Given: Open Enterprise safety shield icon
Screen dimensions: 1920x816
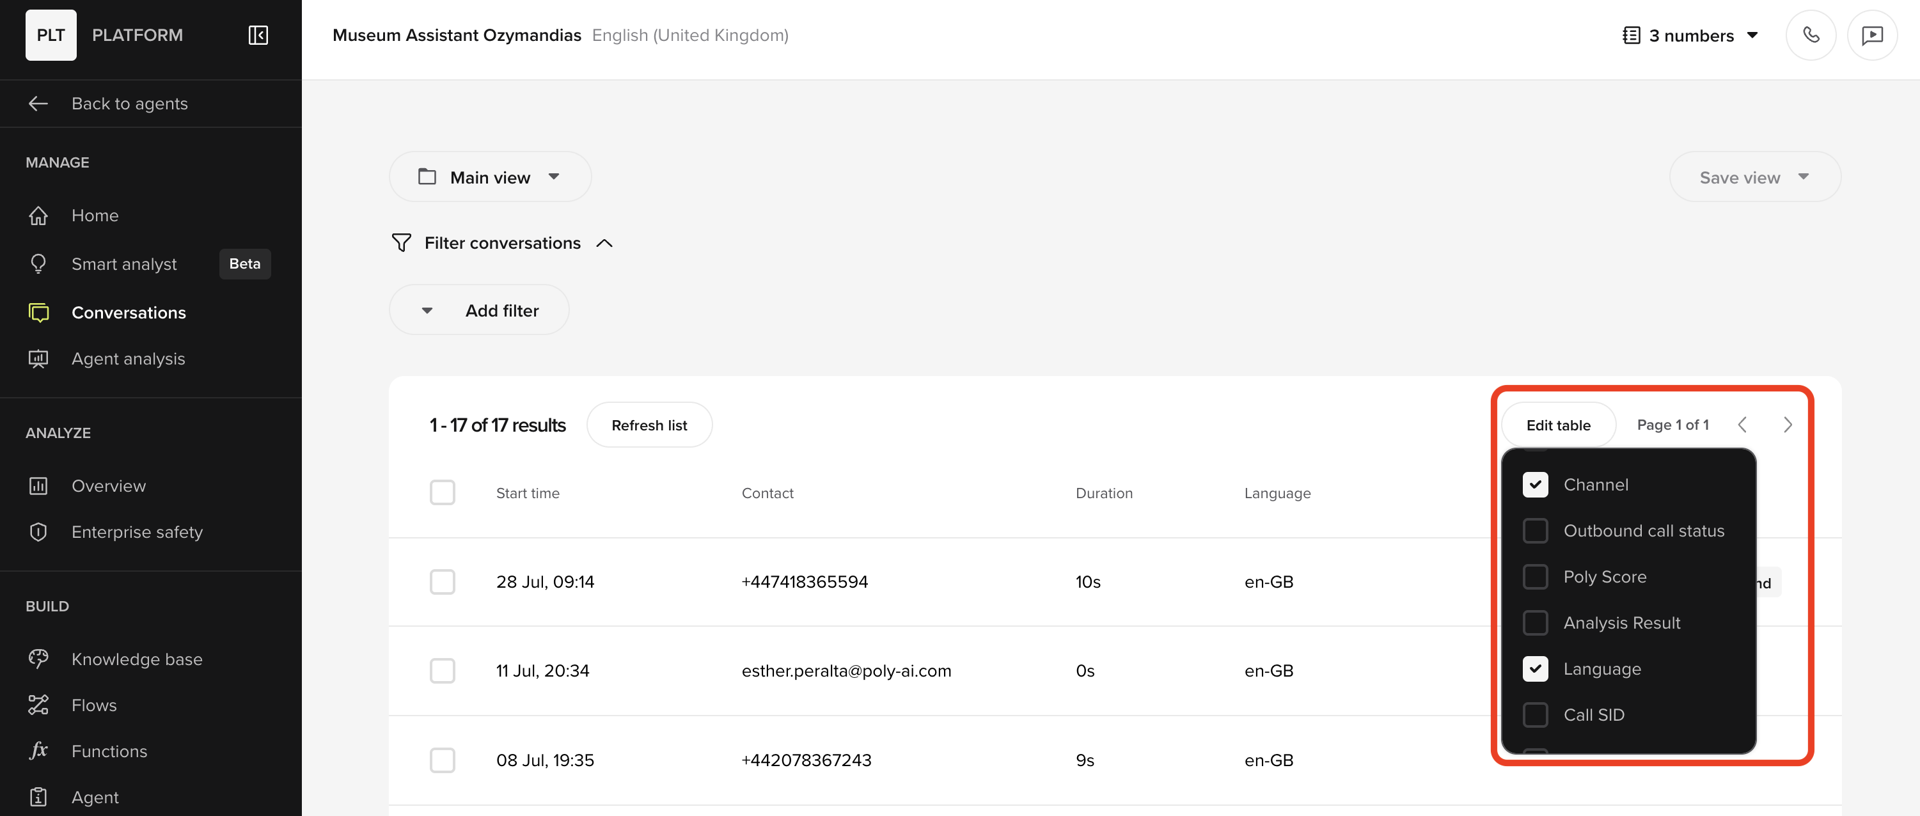Looking at the screenshot, I should tap(38, 532).
